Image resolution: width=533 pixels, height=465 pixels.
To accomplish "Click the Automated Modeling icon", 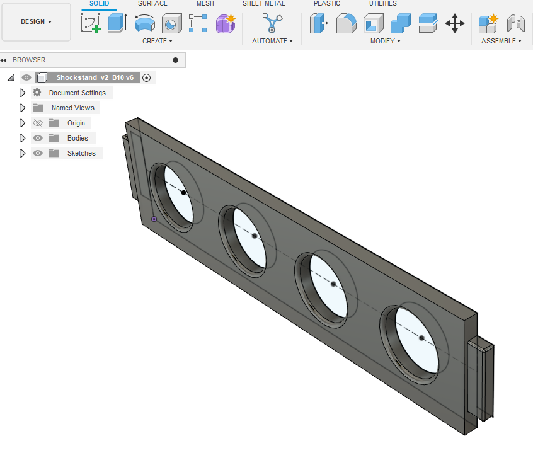I will coord(272,23).
